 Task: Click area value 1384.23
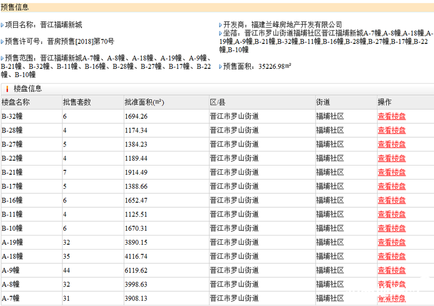click(136, 144)
